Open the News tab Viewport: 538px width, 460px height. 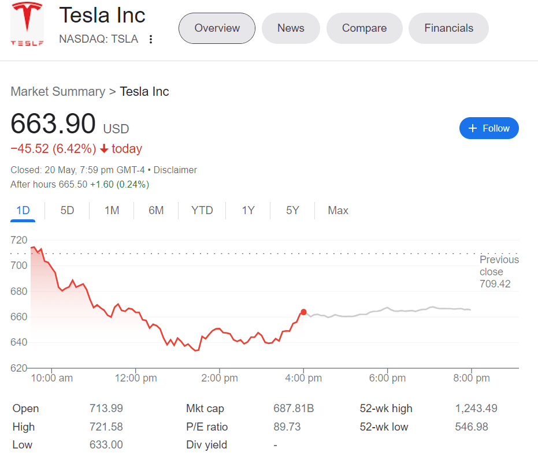pyautogui.click(x=291, y=28)
